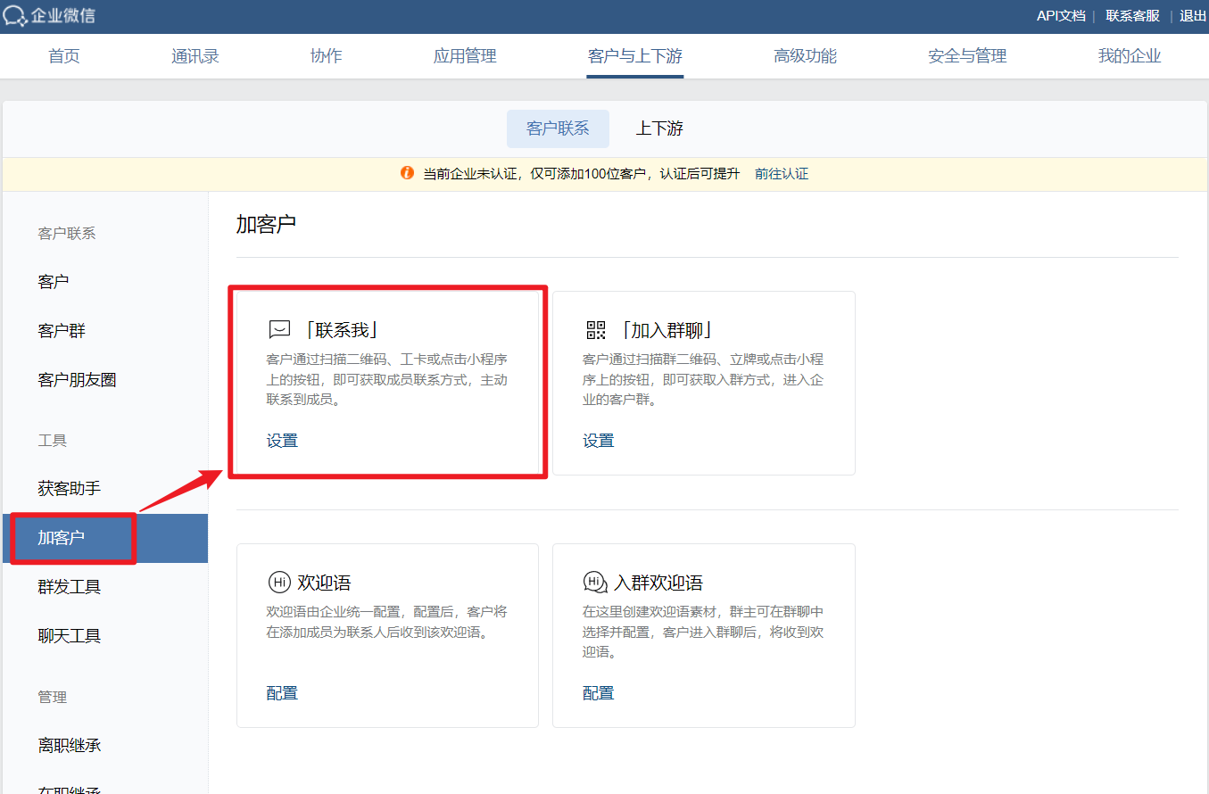The width and height of the screenshot is (1209, 794).
Task: Click the 联系我 chat bubble icon
Action: (x=279, y=330)
